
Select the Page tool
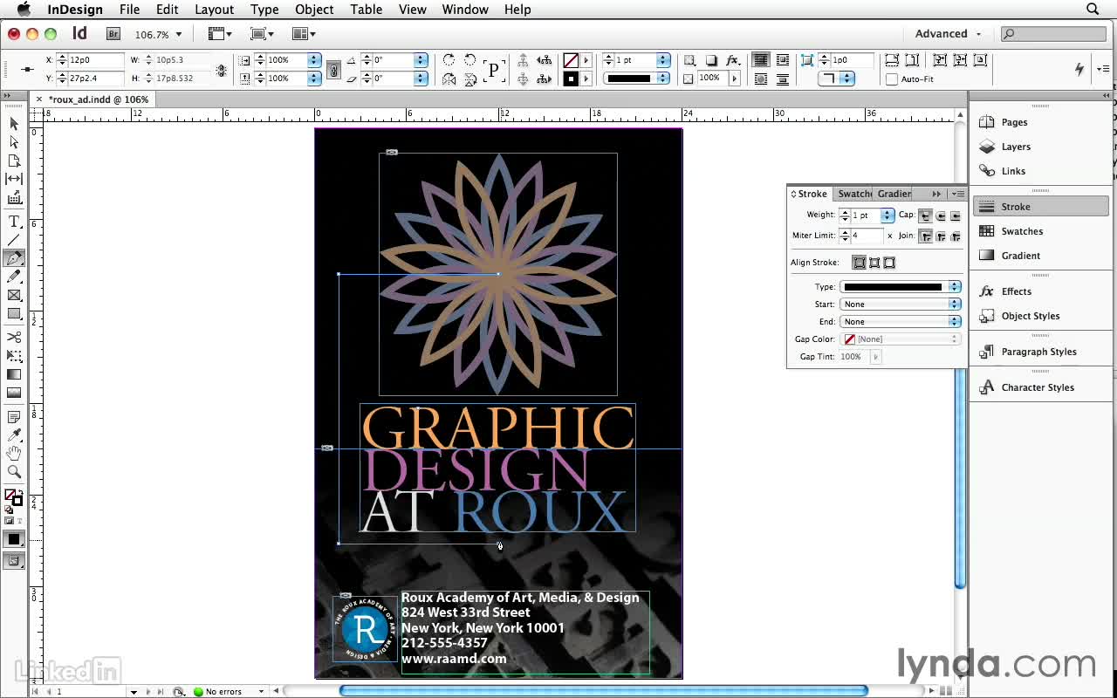click(x=14, y=161)
